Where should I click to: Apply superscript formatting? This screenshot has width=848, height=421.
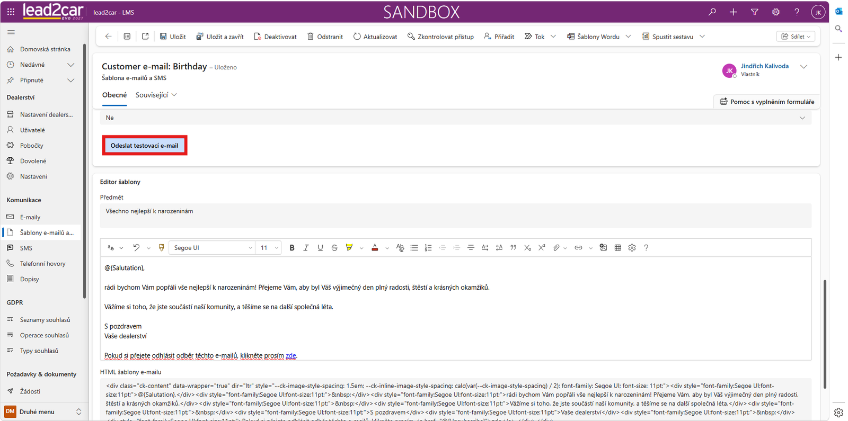click(542, 248)
